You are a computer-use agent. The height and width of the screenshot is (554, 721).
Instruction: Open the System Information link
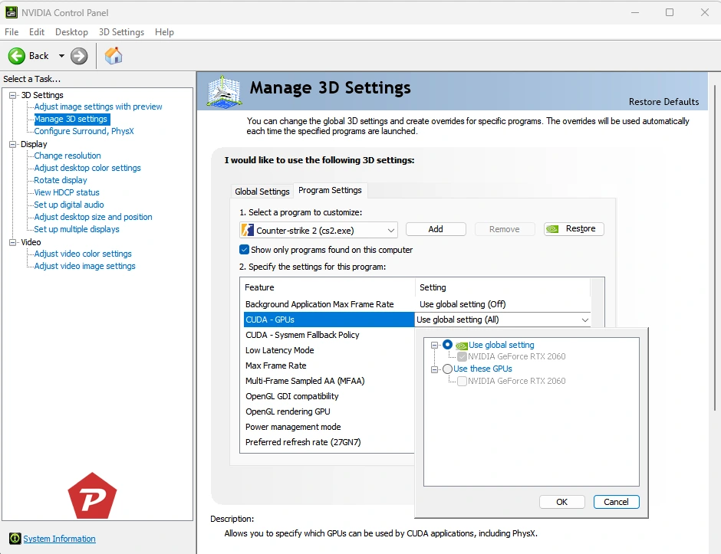click(x=59, y=539)
